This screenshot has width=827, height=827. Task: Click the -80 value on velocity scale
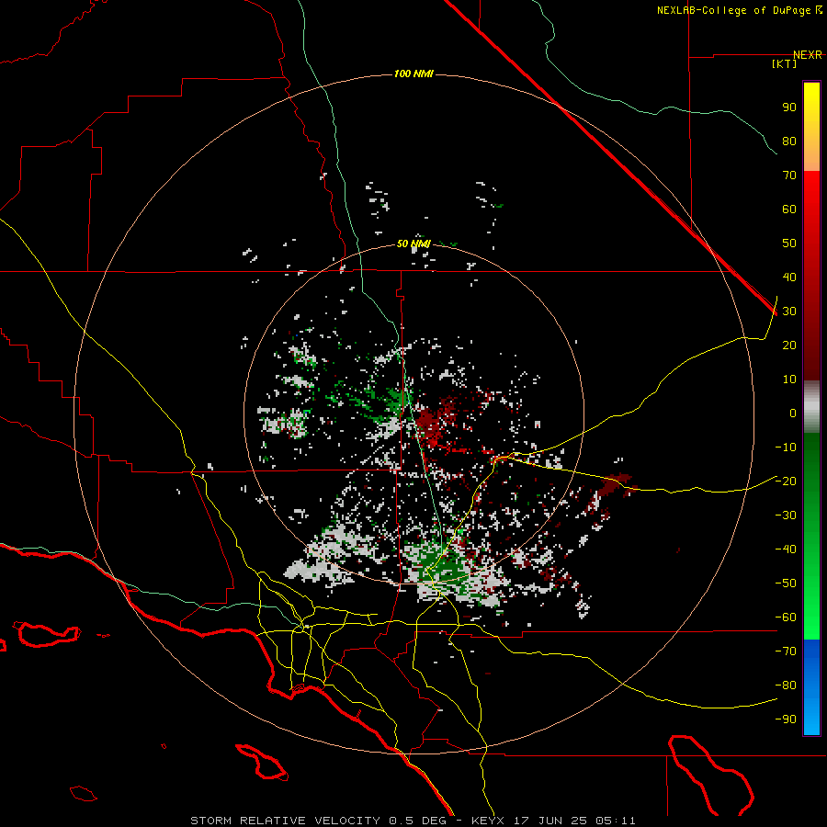pos(786,685)
